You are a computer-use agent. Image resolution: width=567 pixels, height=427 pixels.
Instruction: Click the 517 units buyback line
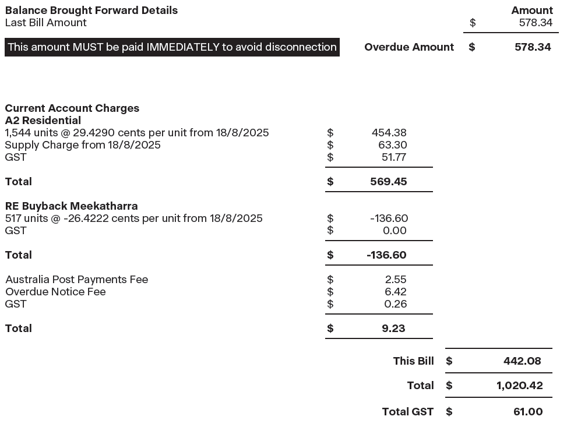[x=133, y=218]
